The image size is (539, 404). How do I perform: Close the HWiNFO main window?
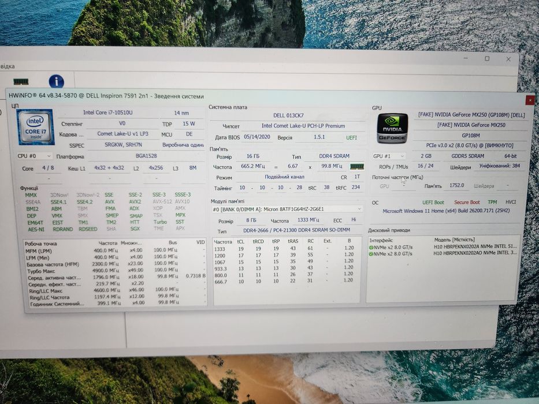tap(508, 59)
